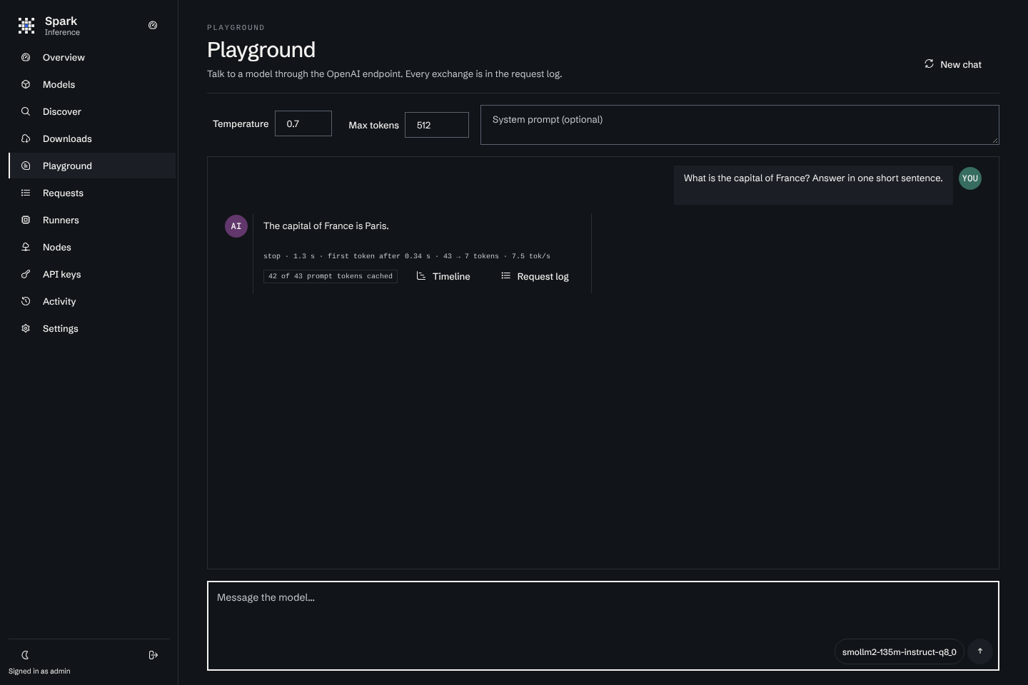Image resolution: width=1028 pixels, height=685 pixels.
Task: Click the Discover magnifier icon
Action: 26,111
